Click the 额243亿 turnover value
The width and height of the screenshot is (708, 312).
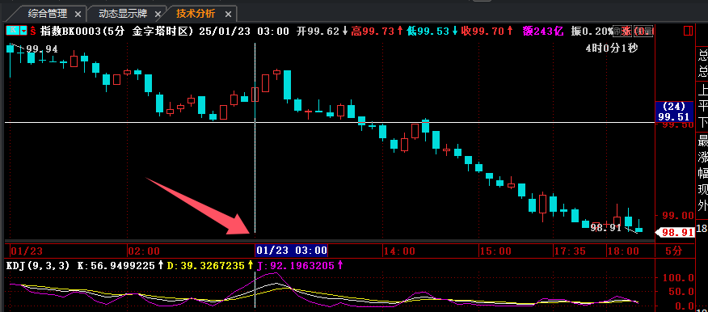point(543,32)
